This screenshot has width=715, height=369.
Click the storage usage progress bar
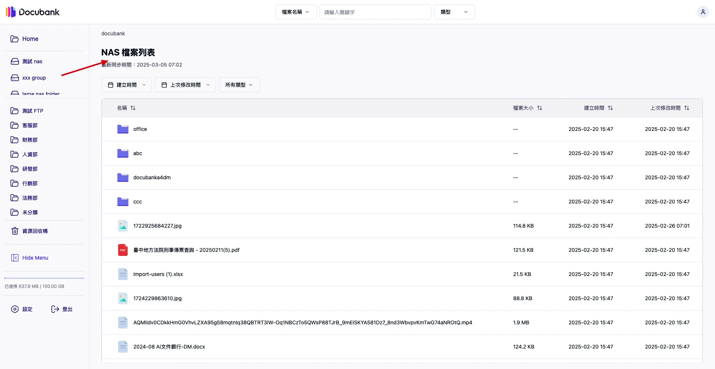pyautogui.click(x=44, y=277)
